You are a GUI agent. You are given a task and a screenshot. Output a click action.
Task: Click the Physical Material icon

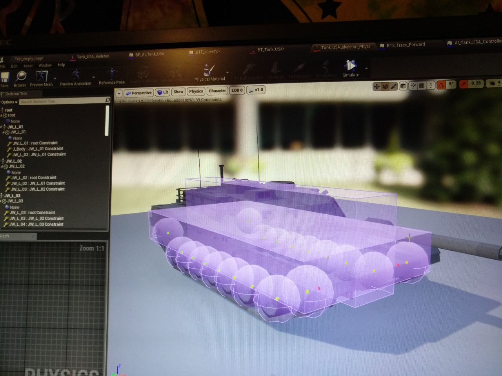coord(209,70)
